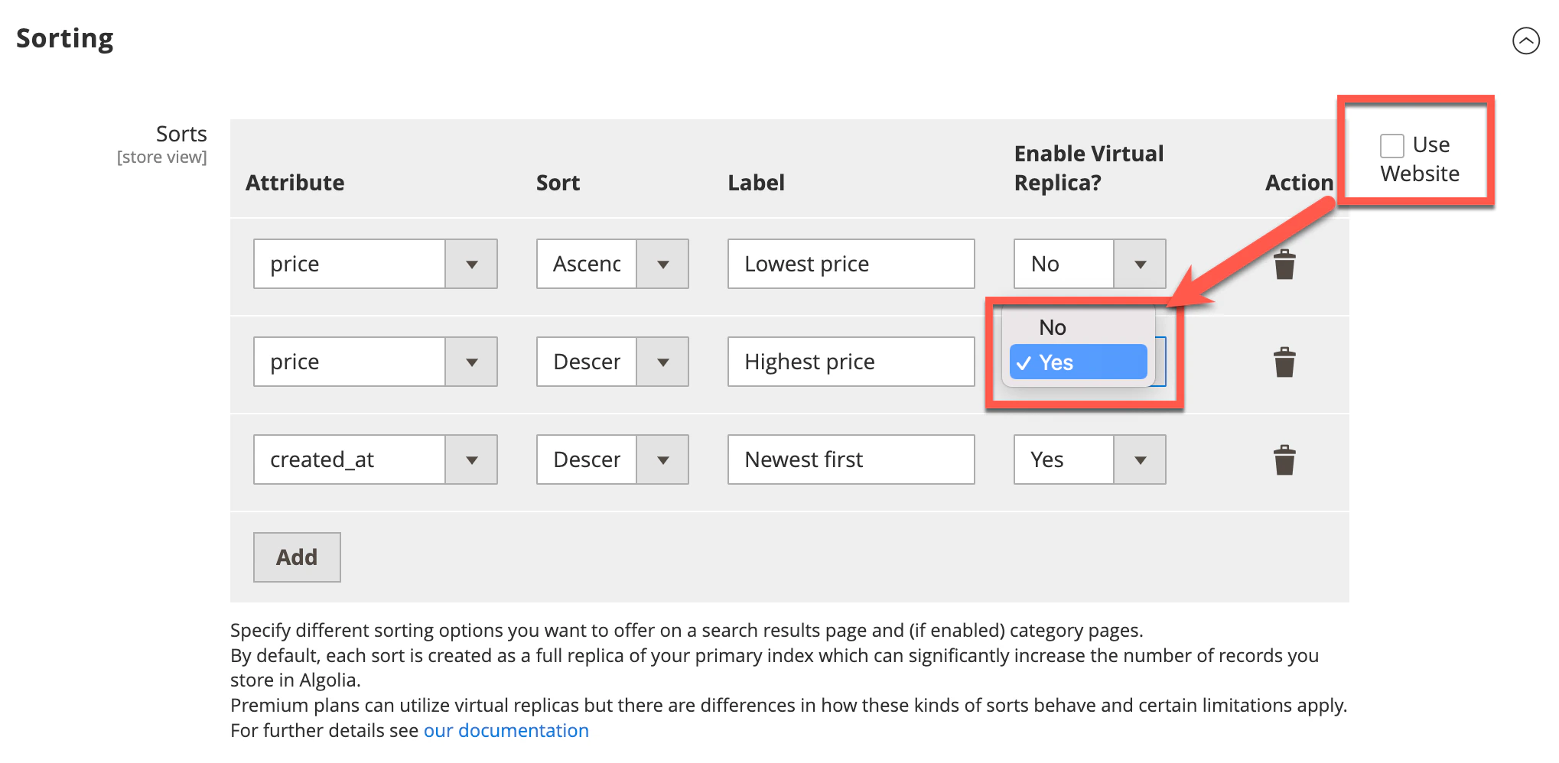Click inside the Newest first label field
The width and height of the screenshot is (1559, 763).
pos(850,459)
